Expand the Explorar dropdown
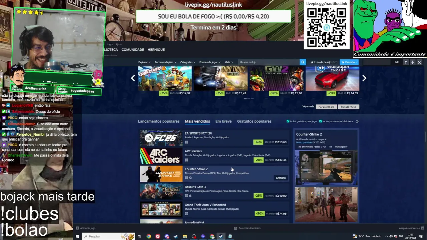 (x=144, y=62)
